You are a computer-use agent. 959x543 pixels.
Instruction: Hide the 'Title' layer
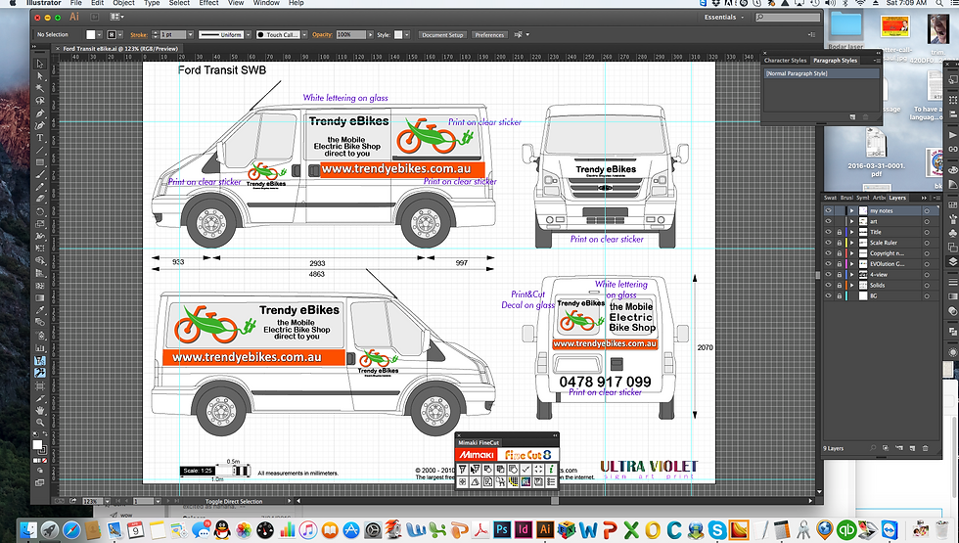click(x=828, y=233)
